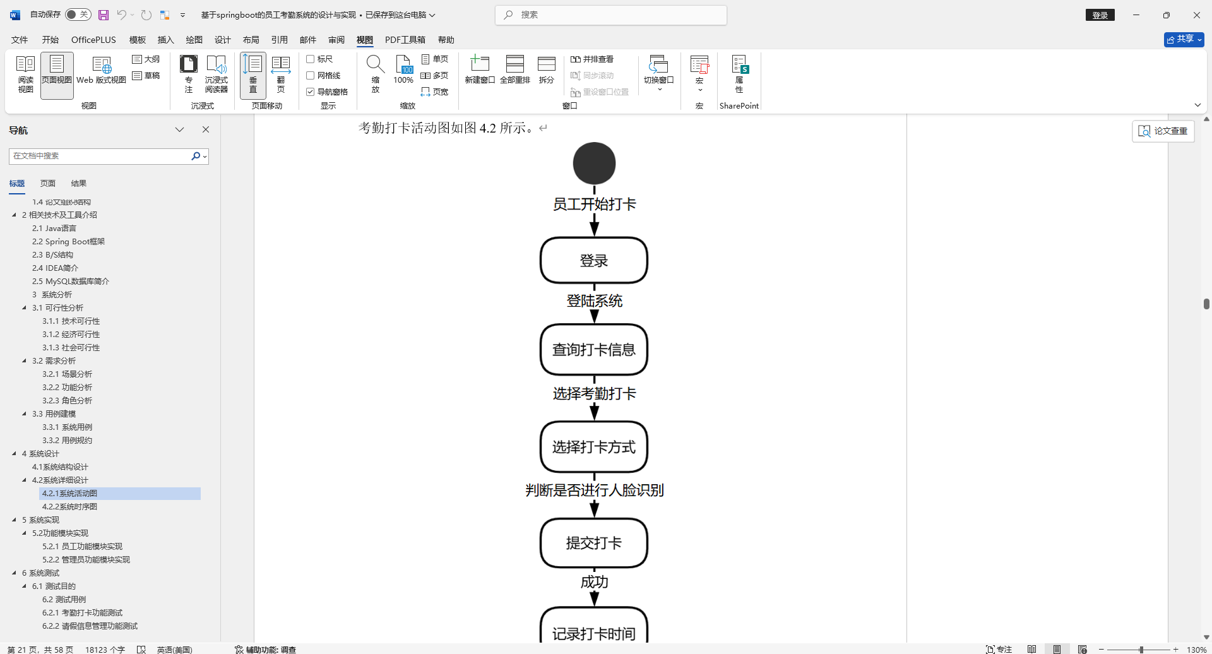Screen dimensions: 1212x654
Task: Expand the 宏 macros dropdown
Action: coord(699,89)
